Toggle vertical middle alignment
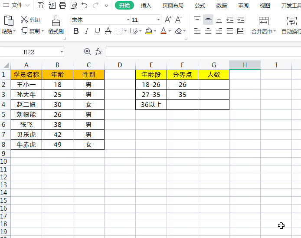This screenshot has width=301, height=238. tap(208, 20)
